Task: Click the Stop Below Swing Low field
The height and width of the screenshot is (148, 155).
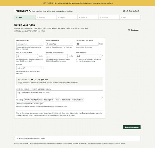Action: [57, 56]
